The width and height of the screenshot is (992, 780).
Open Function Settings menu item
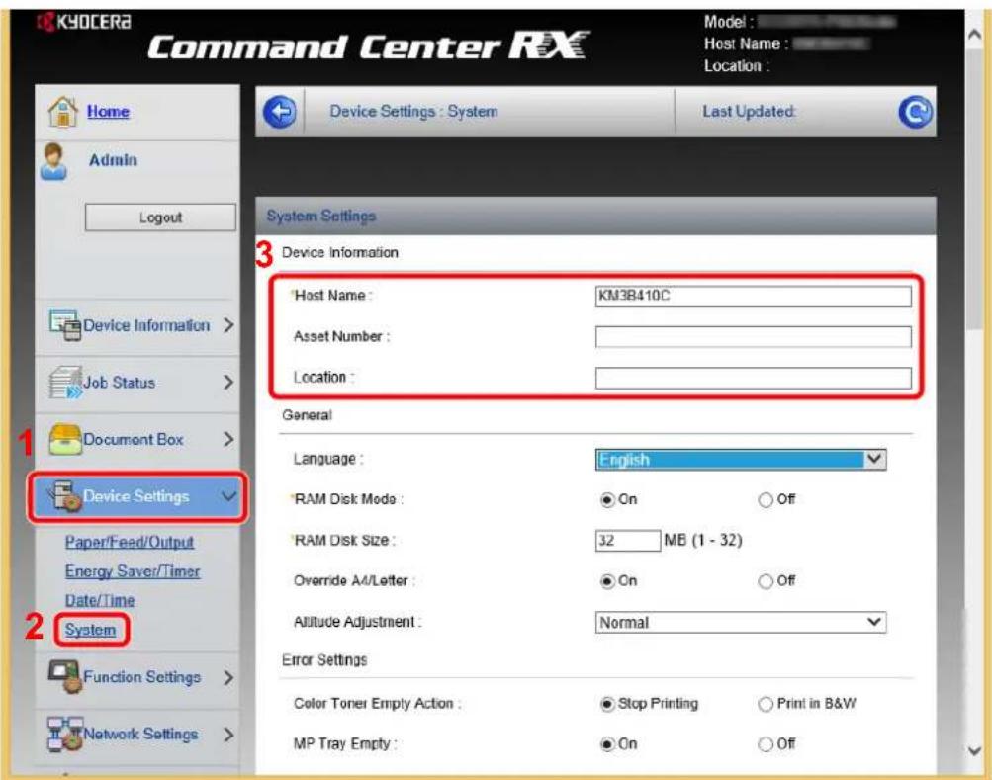coord(137,679)
